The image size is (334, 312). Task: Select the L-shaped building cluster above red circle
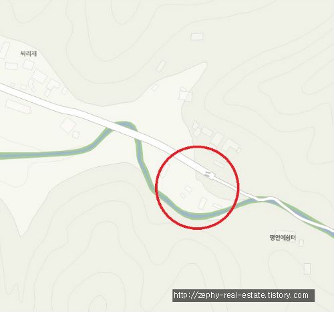230,145
